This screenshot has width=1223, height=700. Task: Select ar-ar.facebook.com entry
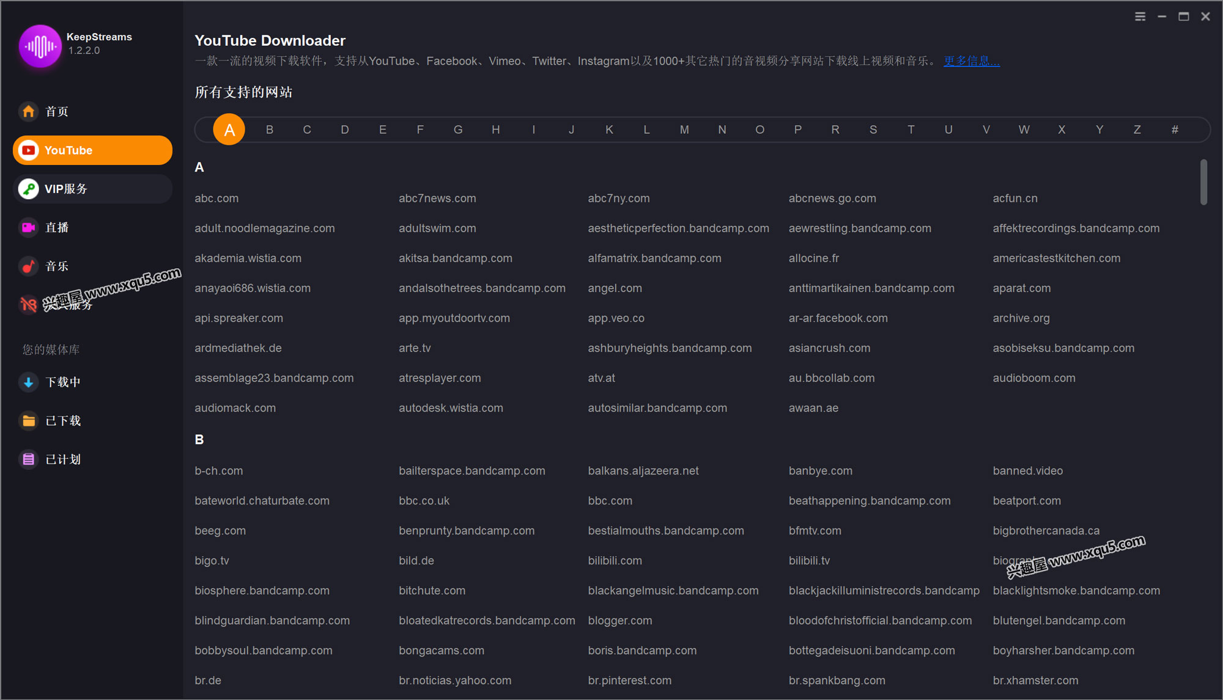838,318
